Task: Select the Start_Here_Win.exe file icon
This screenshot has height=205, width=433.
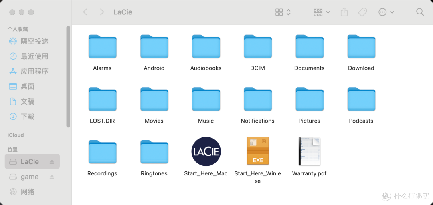Action: point(258,151)
